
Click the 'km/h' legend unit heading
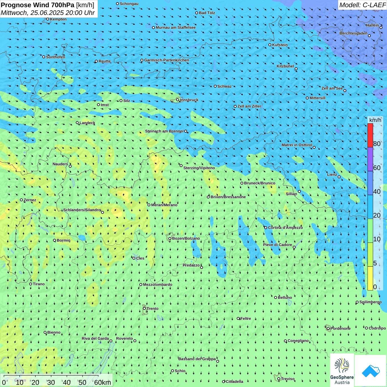375,120
